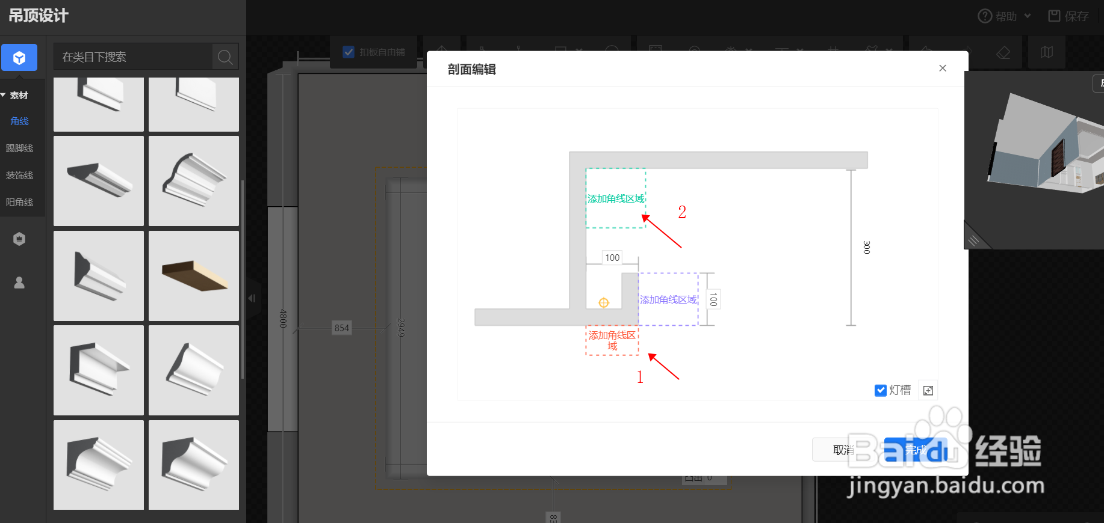Click the 取消 button
1104x523 pixels.
point(844,450)
